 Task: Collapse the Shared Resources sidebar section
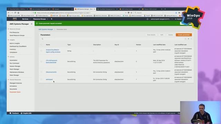point(8,80)
